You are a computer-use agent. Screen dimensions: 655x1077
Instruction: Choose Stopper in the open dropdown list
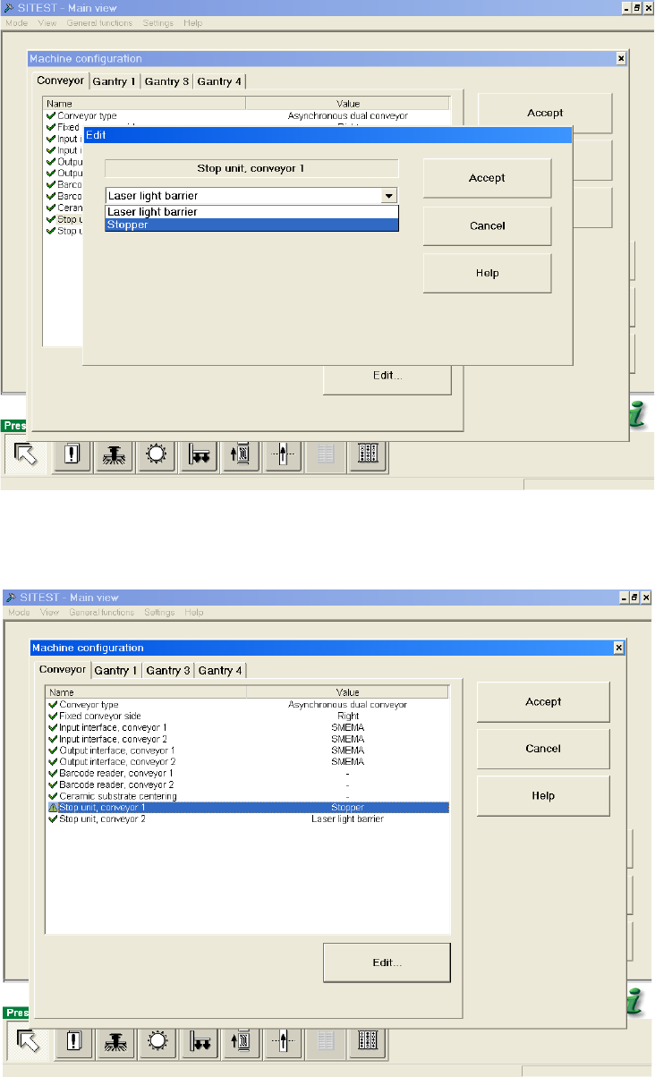(251, 225)
